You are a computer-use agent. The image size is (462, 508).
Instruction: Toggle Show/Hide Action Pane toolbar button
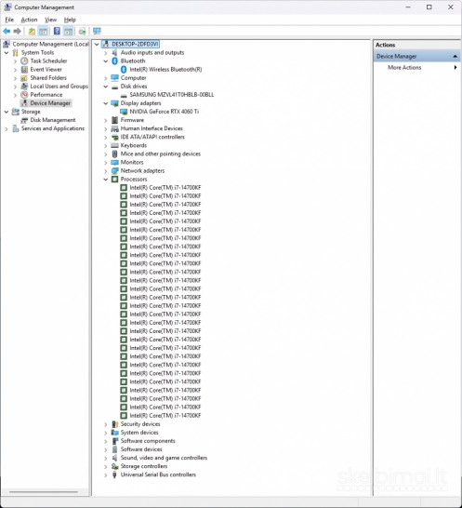point(68,31)
